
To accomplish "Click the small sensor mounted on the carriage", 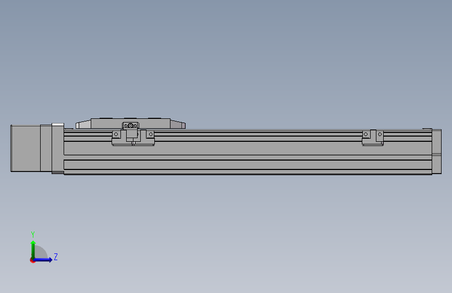I will point(130,126).
